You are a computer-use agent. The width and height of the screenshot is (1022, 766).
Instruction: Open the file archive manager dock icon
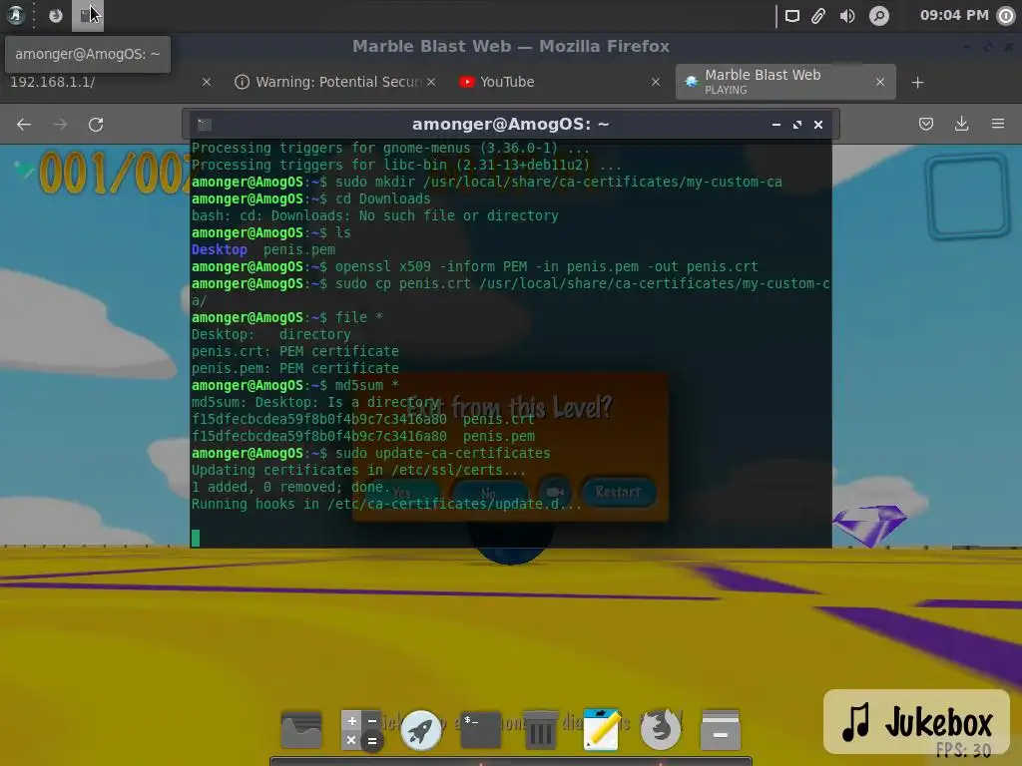point(721,729)
